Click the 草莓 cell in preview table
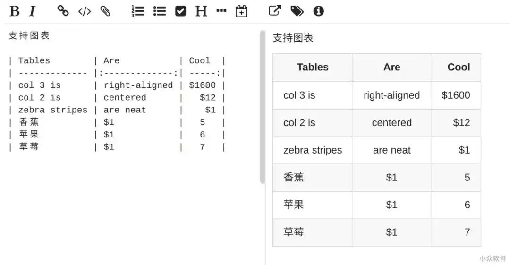Screen dimensions: 510x265 click(313, 232)
